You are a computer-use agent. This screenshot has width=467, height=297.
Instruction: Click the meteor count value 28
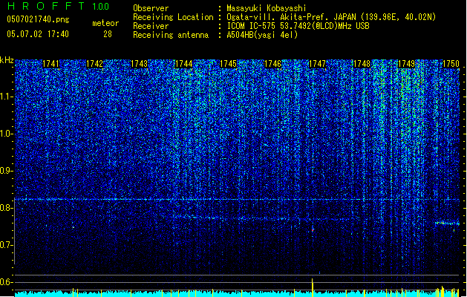pyautogui.click(x=108, y=34)
